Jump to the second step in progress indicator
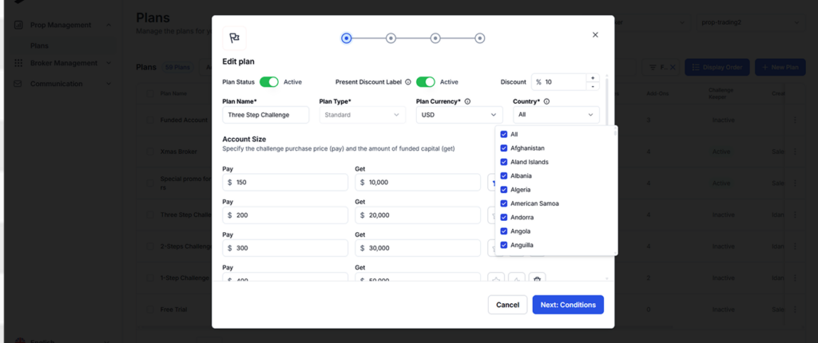 click(391, 37)
